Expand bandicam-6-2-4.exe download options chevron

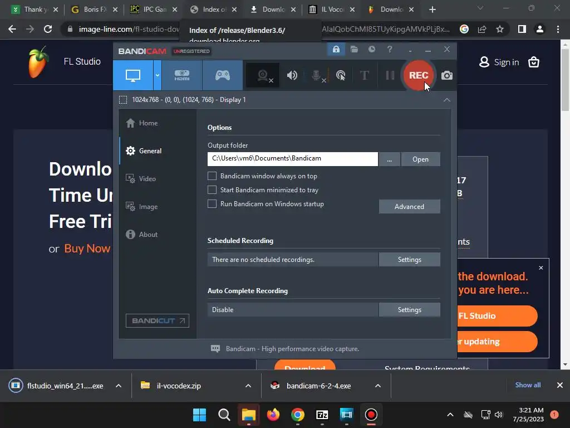click(x=378, y=386)
